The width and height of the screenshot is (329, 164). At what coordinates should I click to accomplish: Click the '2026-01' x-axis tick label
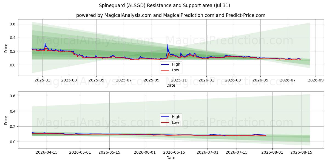point(206,80)
